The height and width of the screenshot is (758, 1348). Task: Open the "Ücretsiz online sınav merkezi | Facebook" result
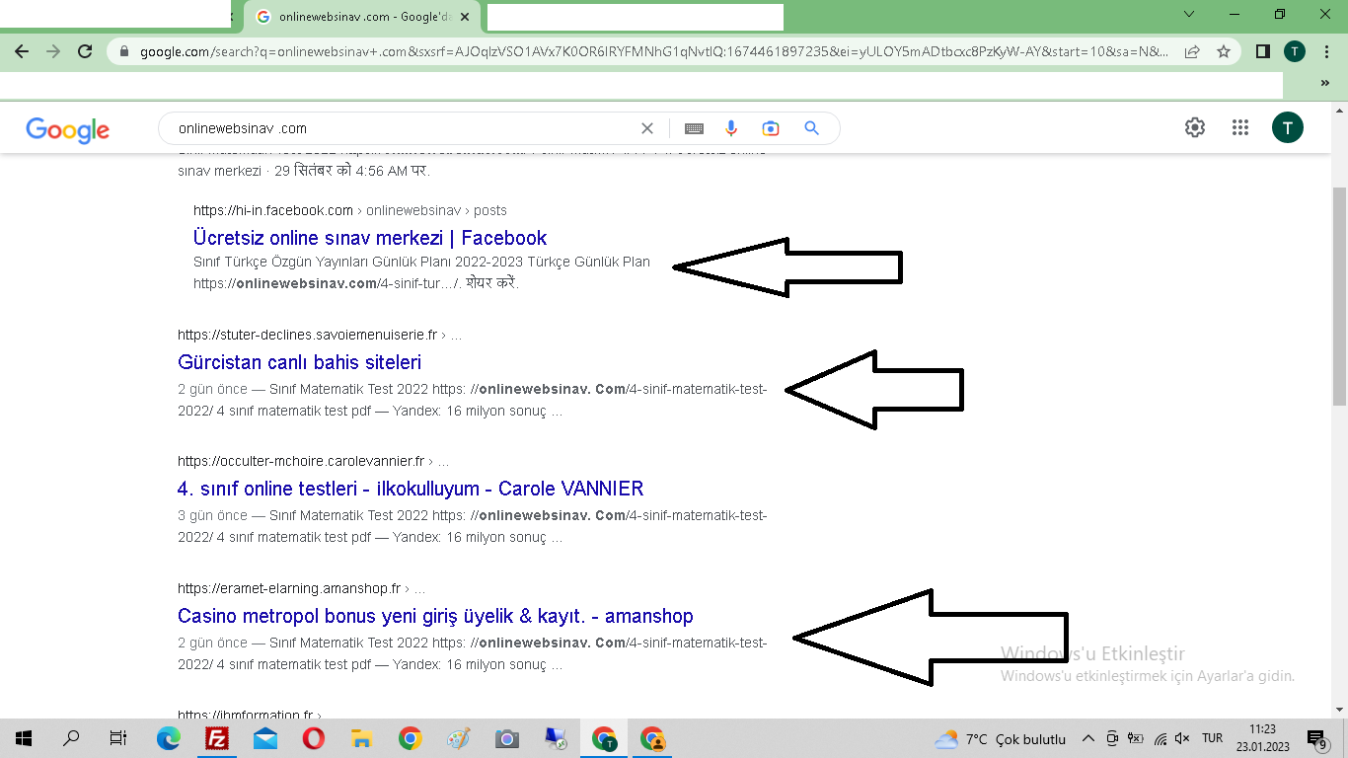click(370, 238)
